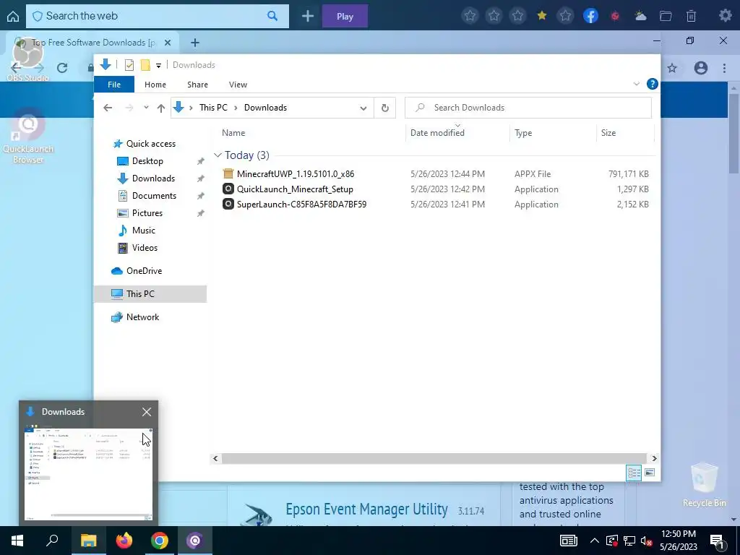The height and width of the screenshot is (555, 740).
Task: Go back in File Explorer
Action: (108, 108)
